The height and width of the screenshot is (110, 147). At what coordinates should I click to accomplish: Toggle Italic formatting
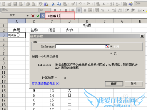60,10
